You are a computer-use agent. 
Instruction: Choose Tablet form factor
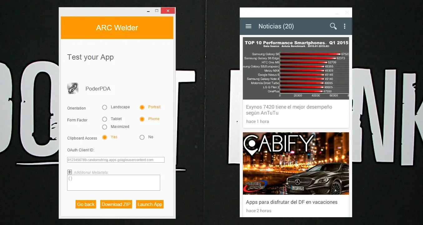tap(105, 119)
